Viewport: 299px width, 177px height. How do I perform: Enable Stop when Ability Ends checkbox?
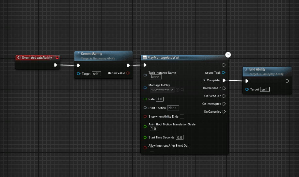tap(182, 117)
